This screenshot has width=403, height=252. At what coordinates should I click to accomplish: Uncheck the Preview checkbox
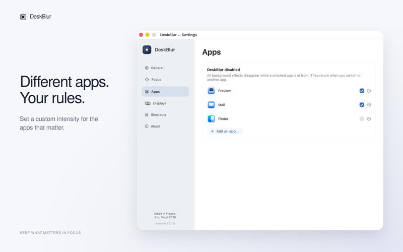[x=362, y=91]
